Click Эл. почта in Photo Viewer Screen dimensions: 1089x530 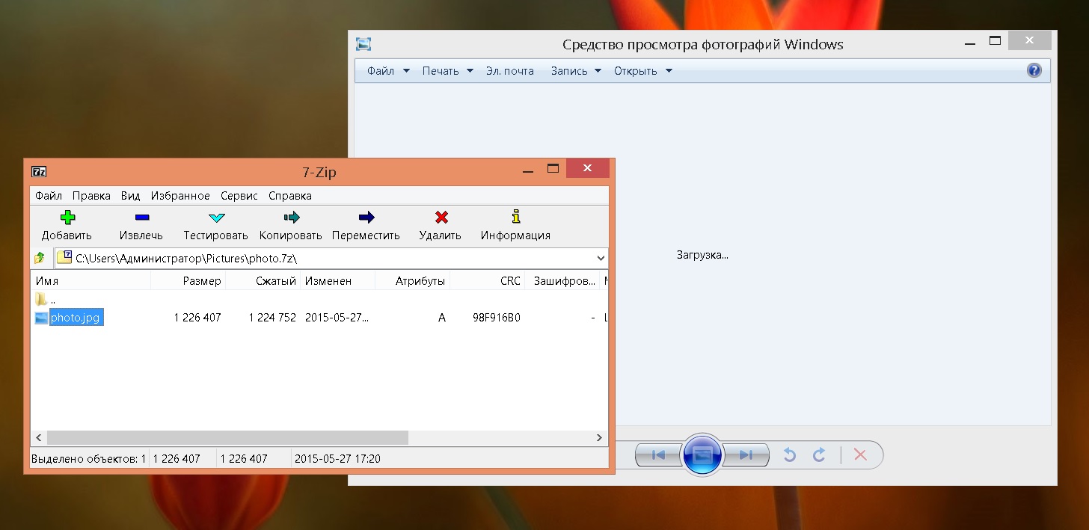(x=510, y=71)
